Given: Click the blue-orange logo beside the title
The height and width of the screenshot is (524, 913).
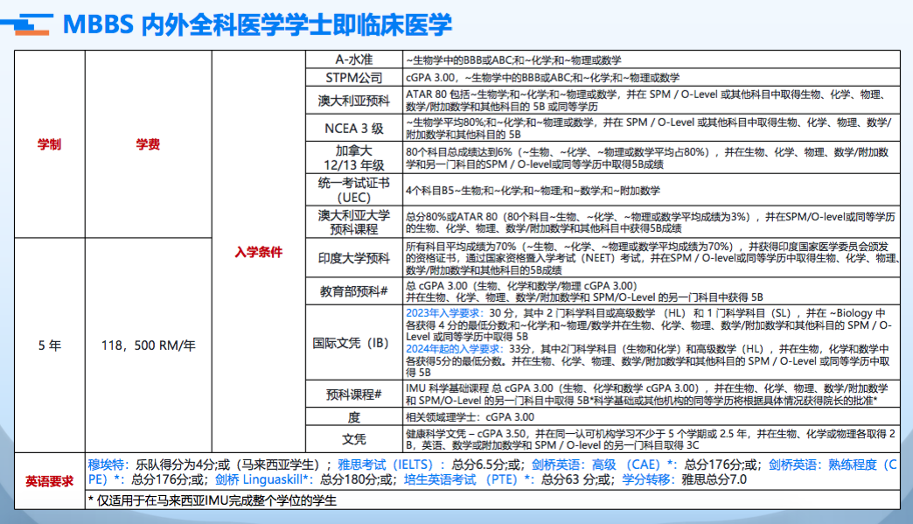Looking at the screenshot, I should (30, 24).
